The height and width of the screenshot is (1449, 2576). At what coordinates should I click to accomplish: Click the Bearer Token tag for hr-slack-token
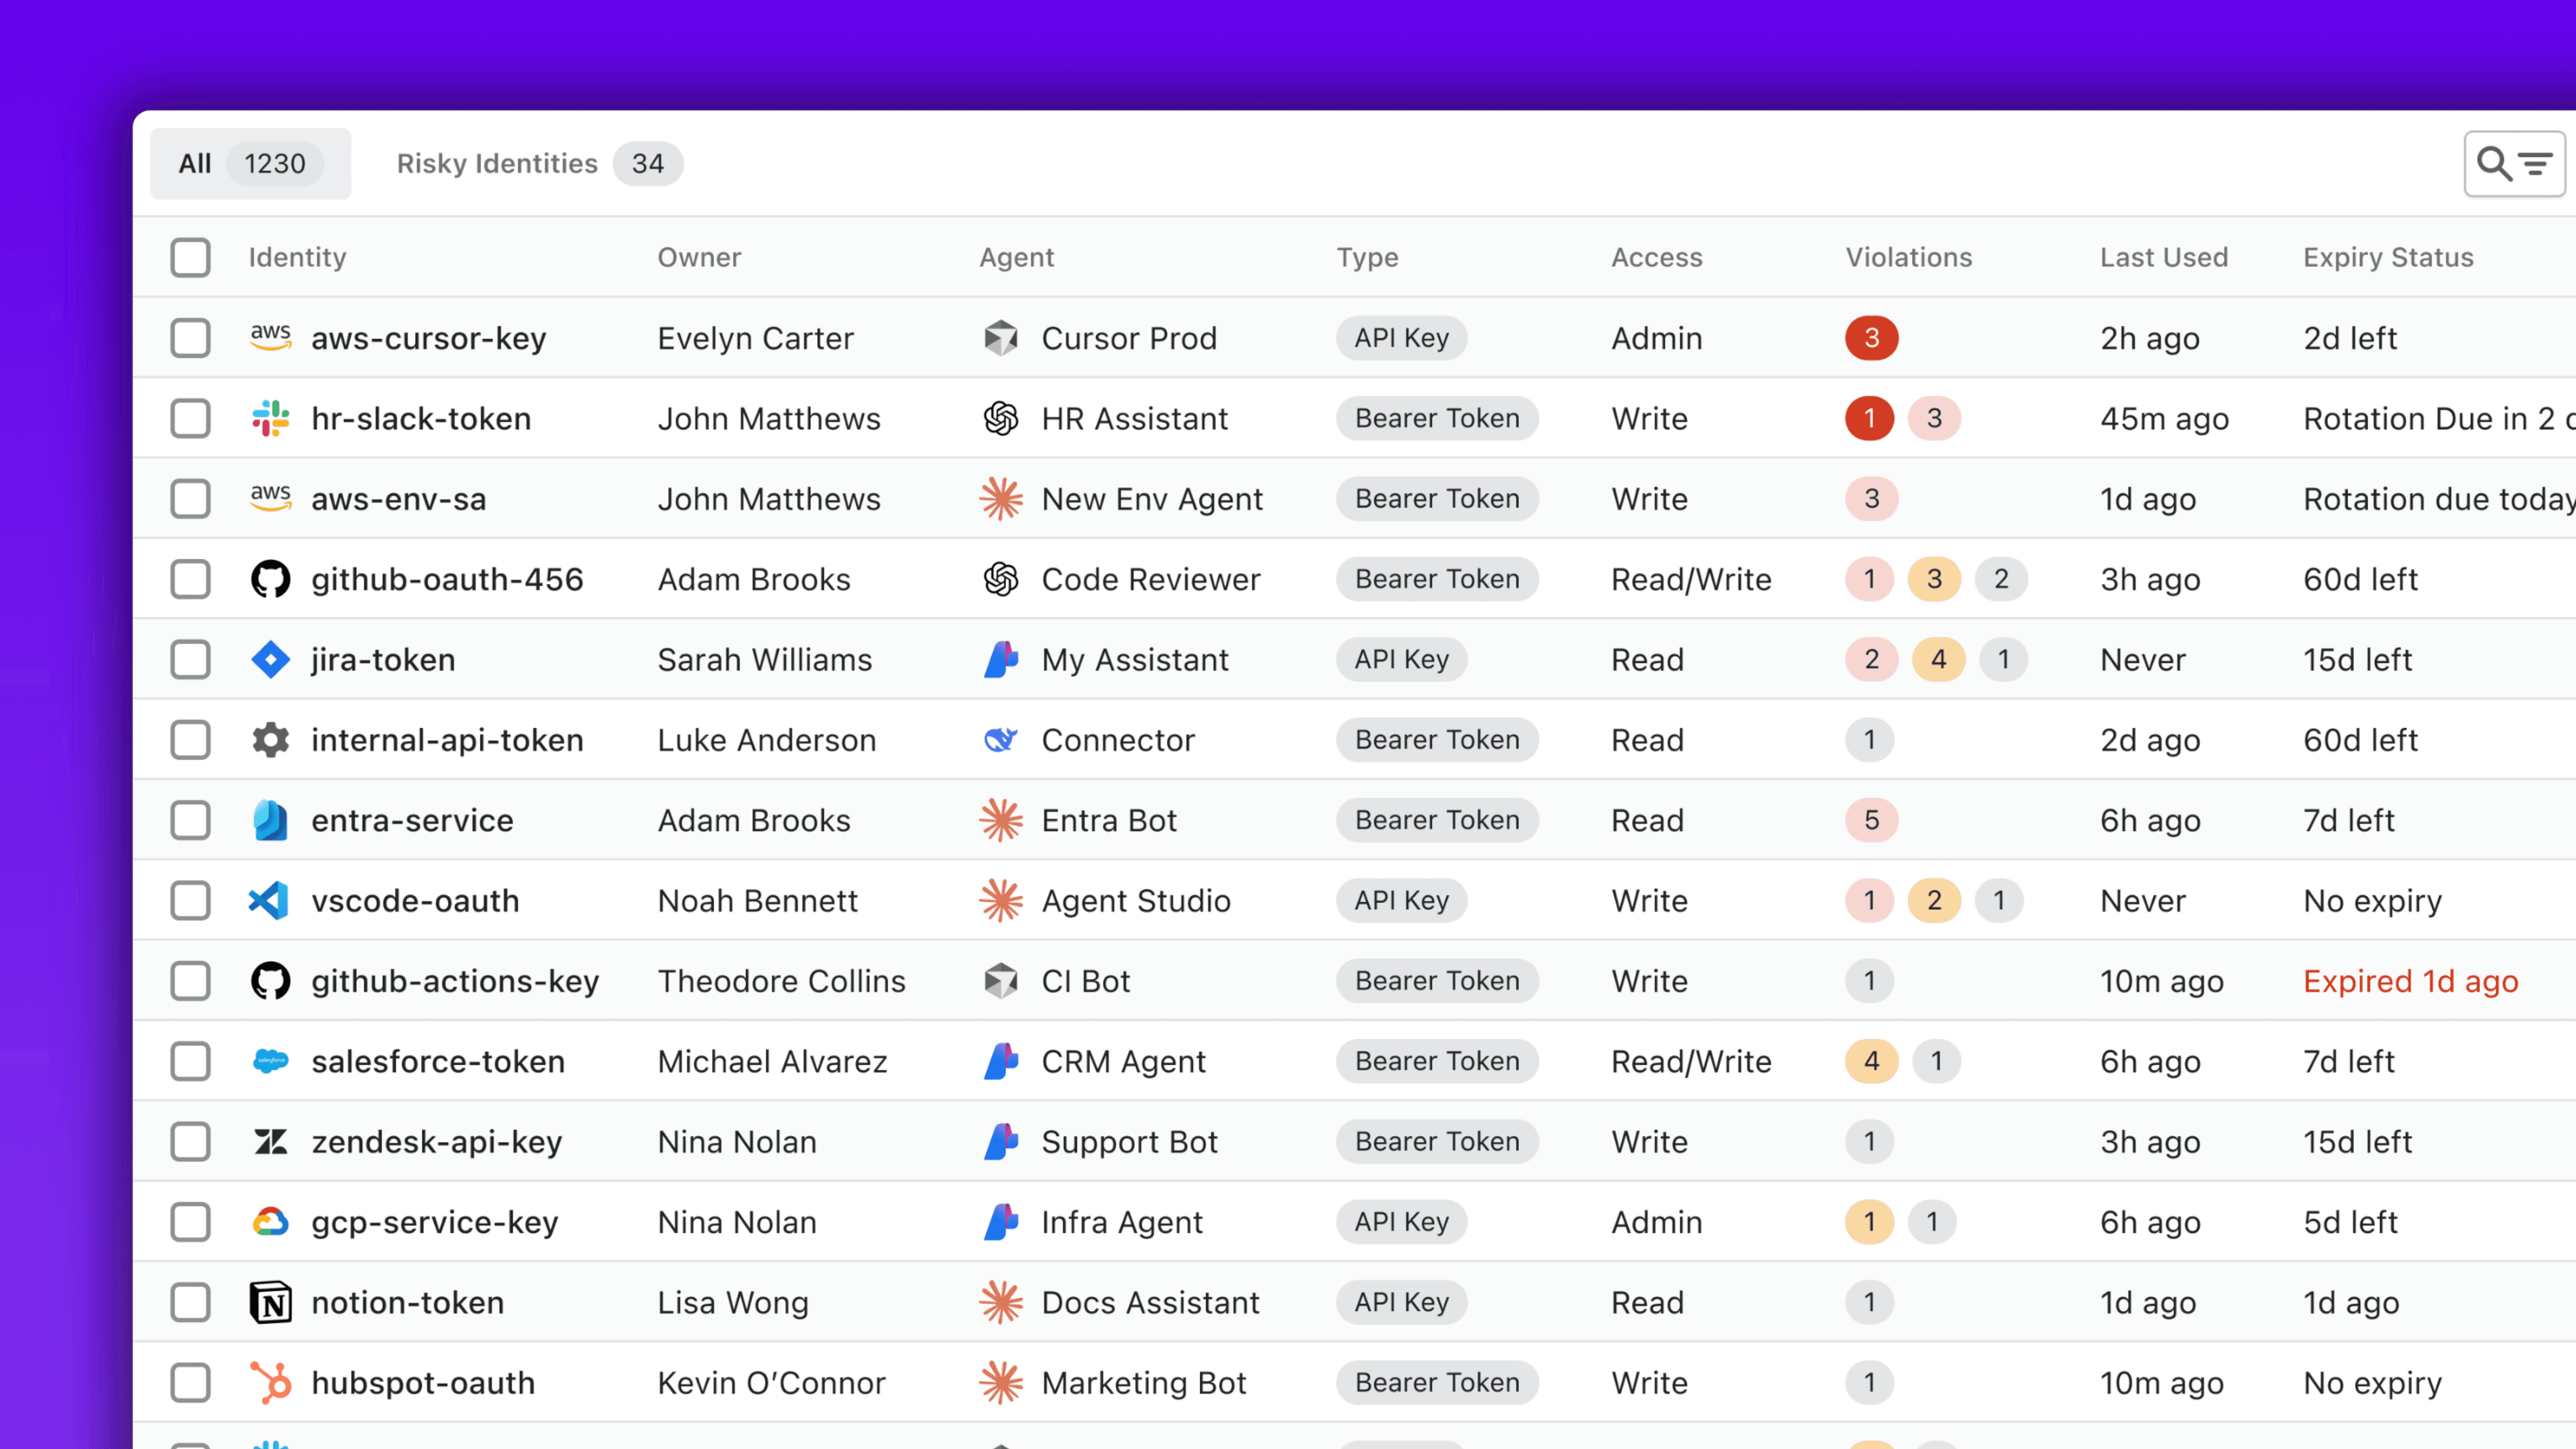pyautogui.click(x=1437, y=418)
